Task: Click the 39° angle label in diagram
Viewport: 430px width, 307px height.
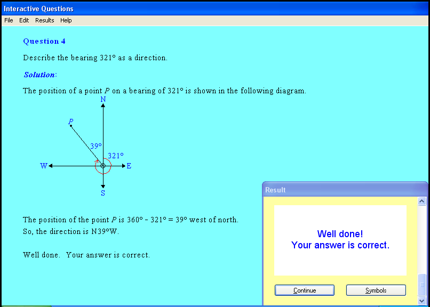Action: (x=96, y=146)
